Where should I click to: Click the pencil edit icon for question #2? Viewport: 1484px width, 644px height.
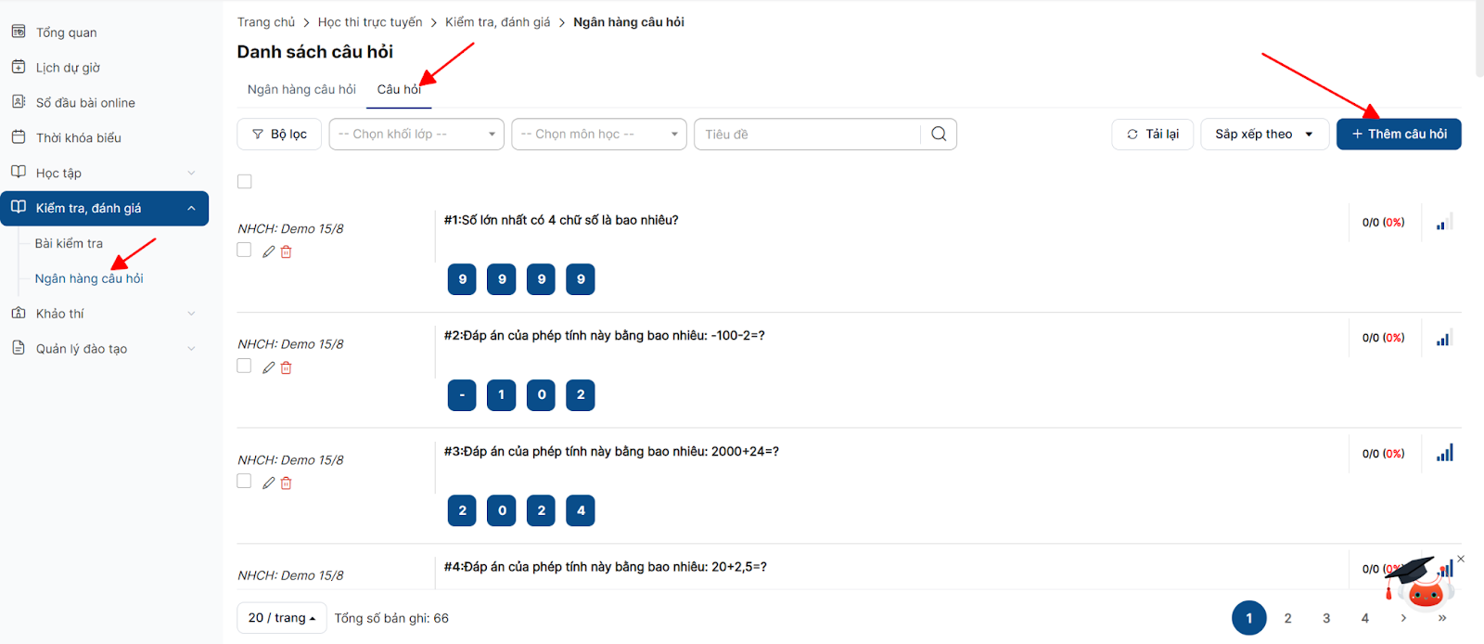coord(268,367)
